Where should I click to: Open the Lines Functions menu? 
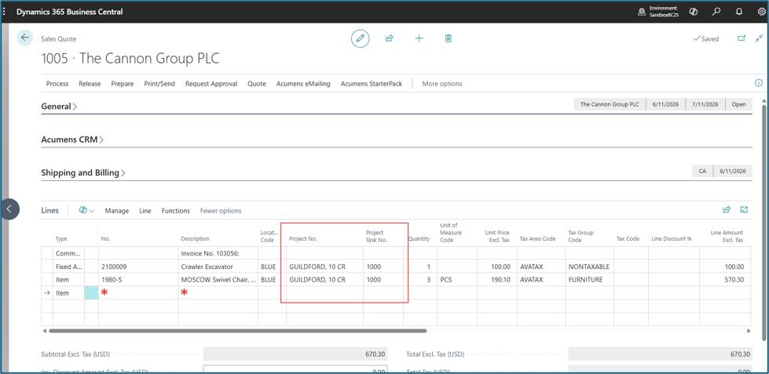point(176,210)
